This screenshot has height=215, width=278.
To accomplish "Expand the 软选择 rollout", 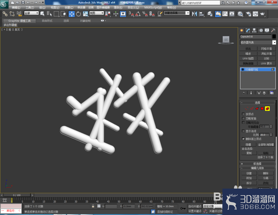I will (257, 164).
